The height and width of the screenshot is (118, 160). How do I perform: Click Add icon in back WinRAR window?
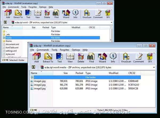point(8,14)
